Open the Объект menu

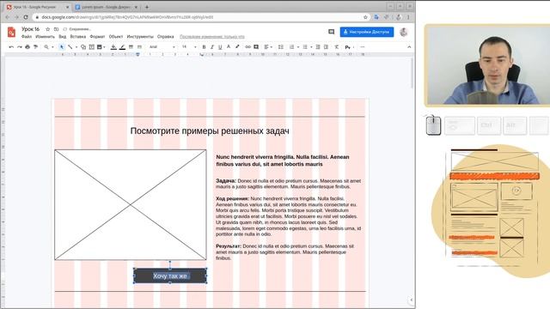point(116,36)
